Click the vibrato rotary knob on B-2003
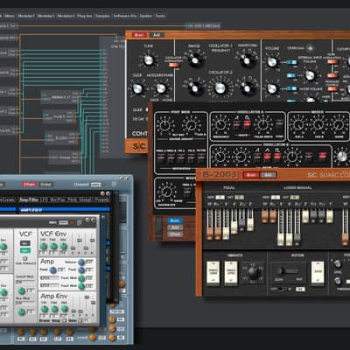The height and width of the screenshot is (350, 350). [253, 272]
